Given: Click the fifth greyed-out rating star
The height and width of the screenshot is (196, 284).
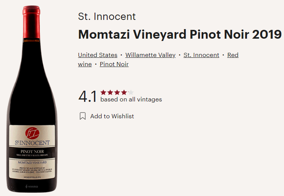Looking at the screenshot, I should (131, 92).
